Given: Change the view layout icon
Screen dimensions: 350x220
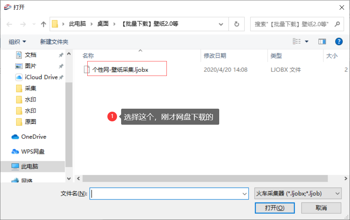Looking at the screenshot, I should [x=296, y=41].
